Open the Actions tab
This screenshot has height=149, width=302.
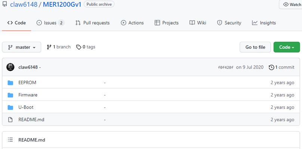[x=132, y=23]
